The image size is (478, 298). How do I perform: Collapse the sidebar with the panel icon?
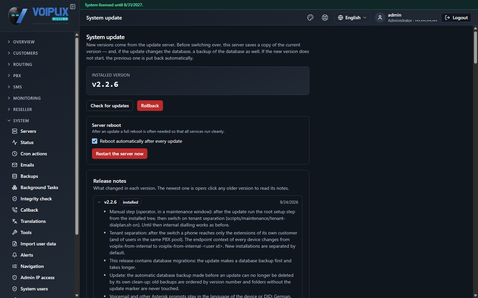pyautogui.click(x=73, y=7)
